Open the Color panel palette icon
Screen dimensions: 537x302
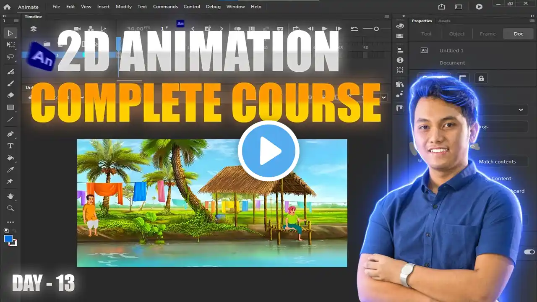pyautogui.click(x=400, y=26)
